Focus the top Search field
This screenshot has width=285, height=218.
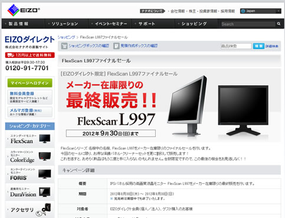coord(248,24)
